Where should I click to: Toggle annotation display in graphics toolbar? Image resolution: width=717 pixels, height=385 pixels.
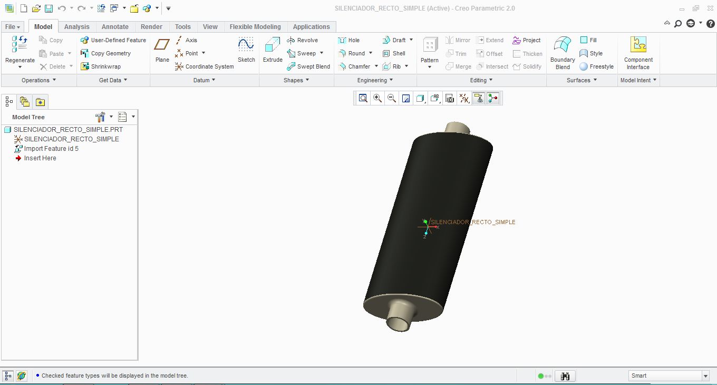coord(479,98)
